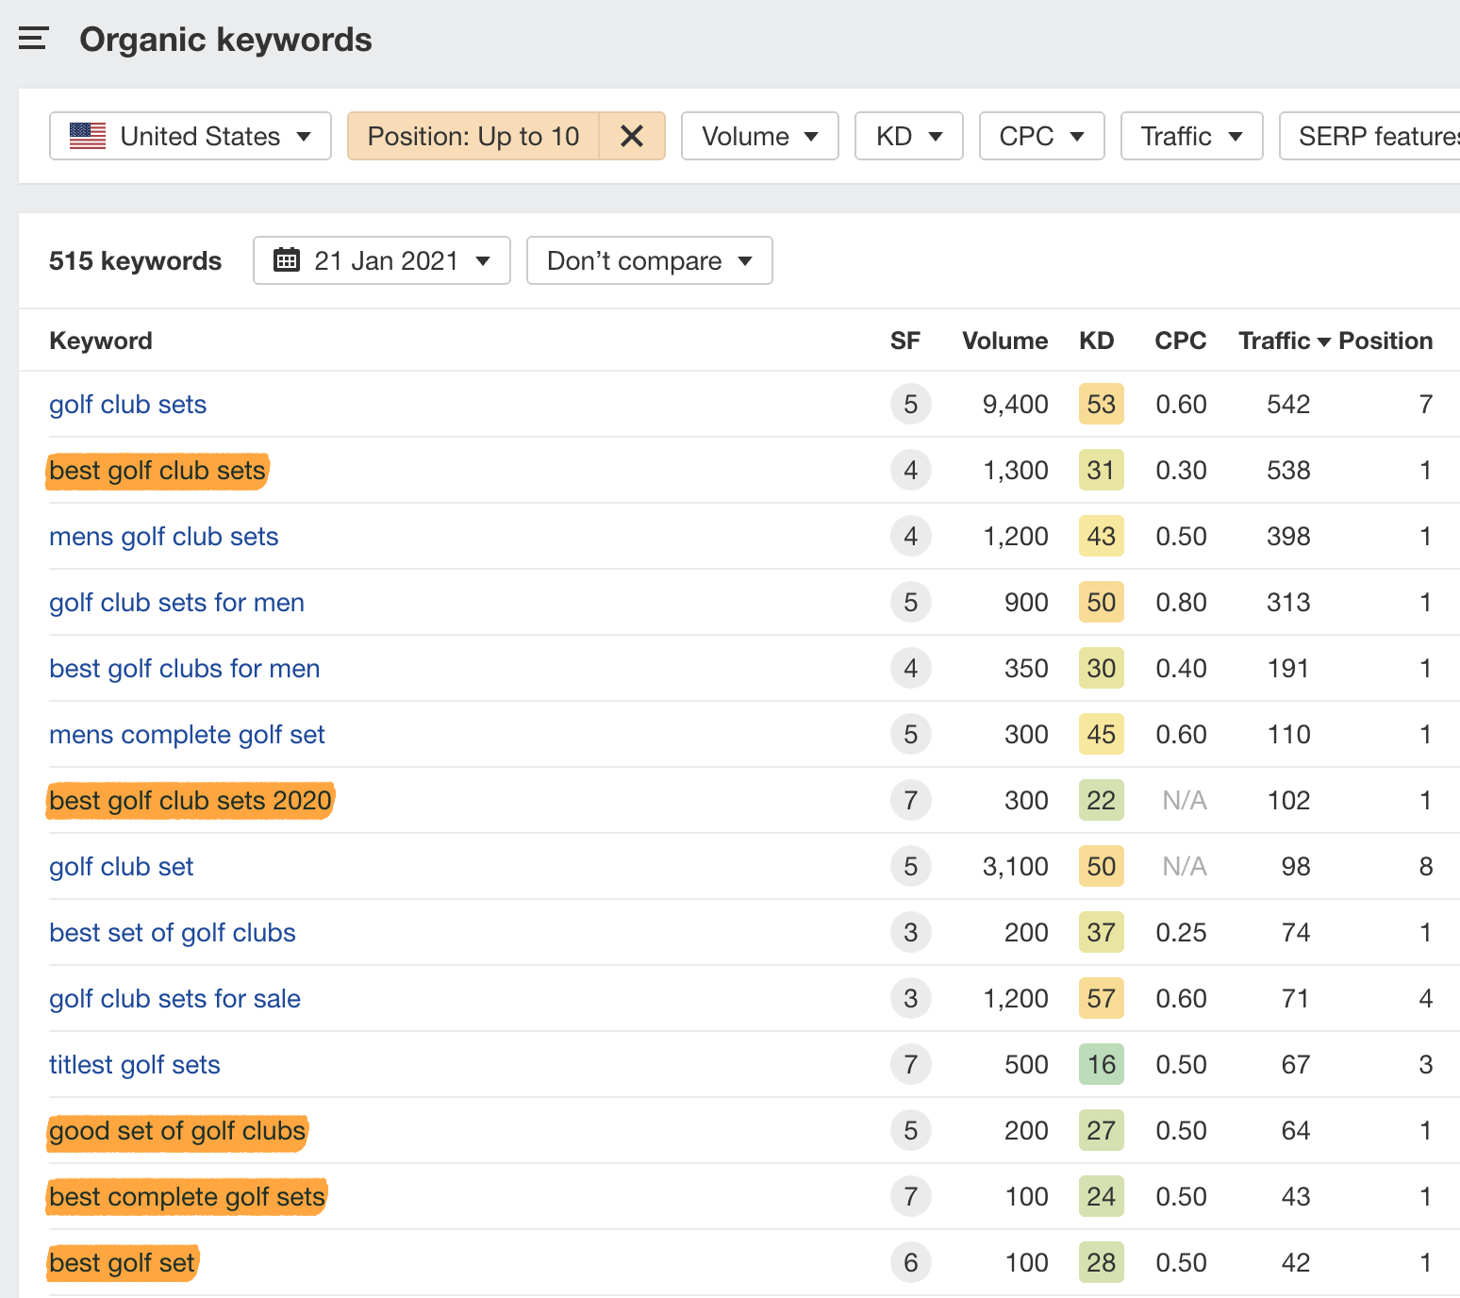Screen dimensions: 1460x1298
Task: Click KD score 53 badge
Action: (x=1101, y=405)
